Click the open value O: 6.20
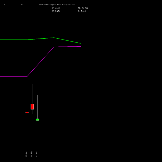The width and height of the screenshot is (162, 162). [x=56, y=11]
